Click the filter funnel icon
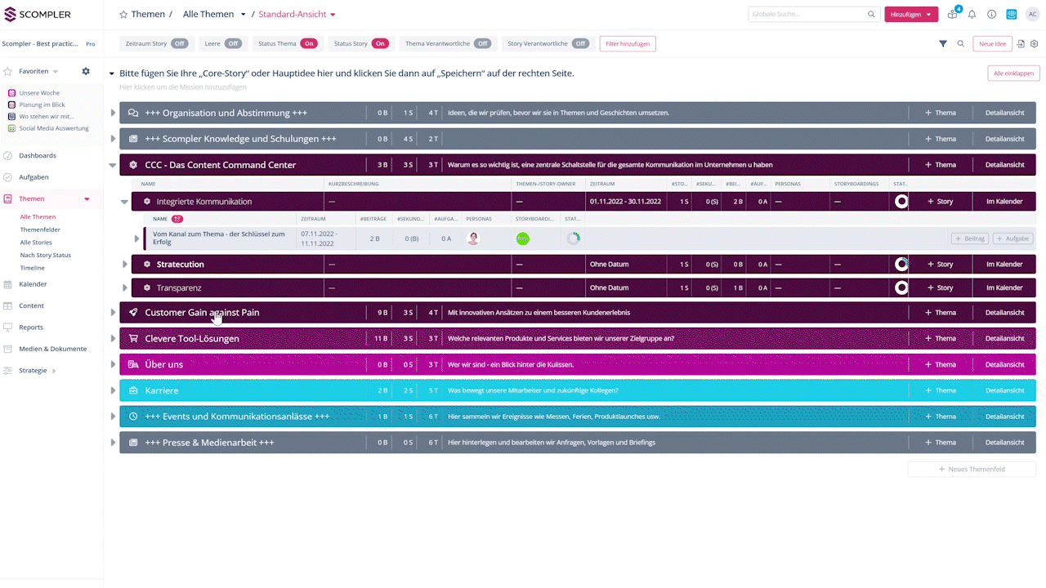Viewport: 1046px width, 588px height. (x=943, y=44)
